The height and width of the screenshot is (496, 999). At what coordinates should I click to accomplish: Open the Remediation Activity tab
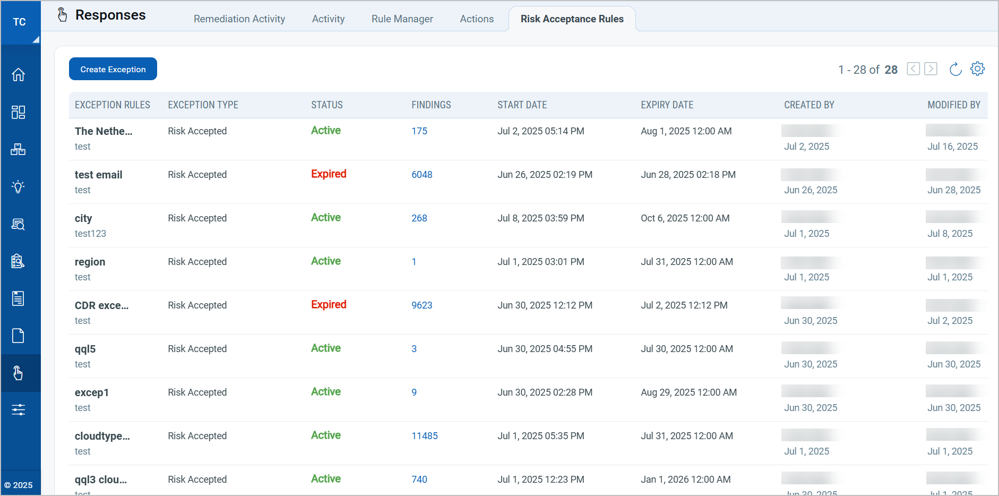point(239,19)
